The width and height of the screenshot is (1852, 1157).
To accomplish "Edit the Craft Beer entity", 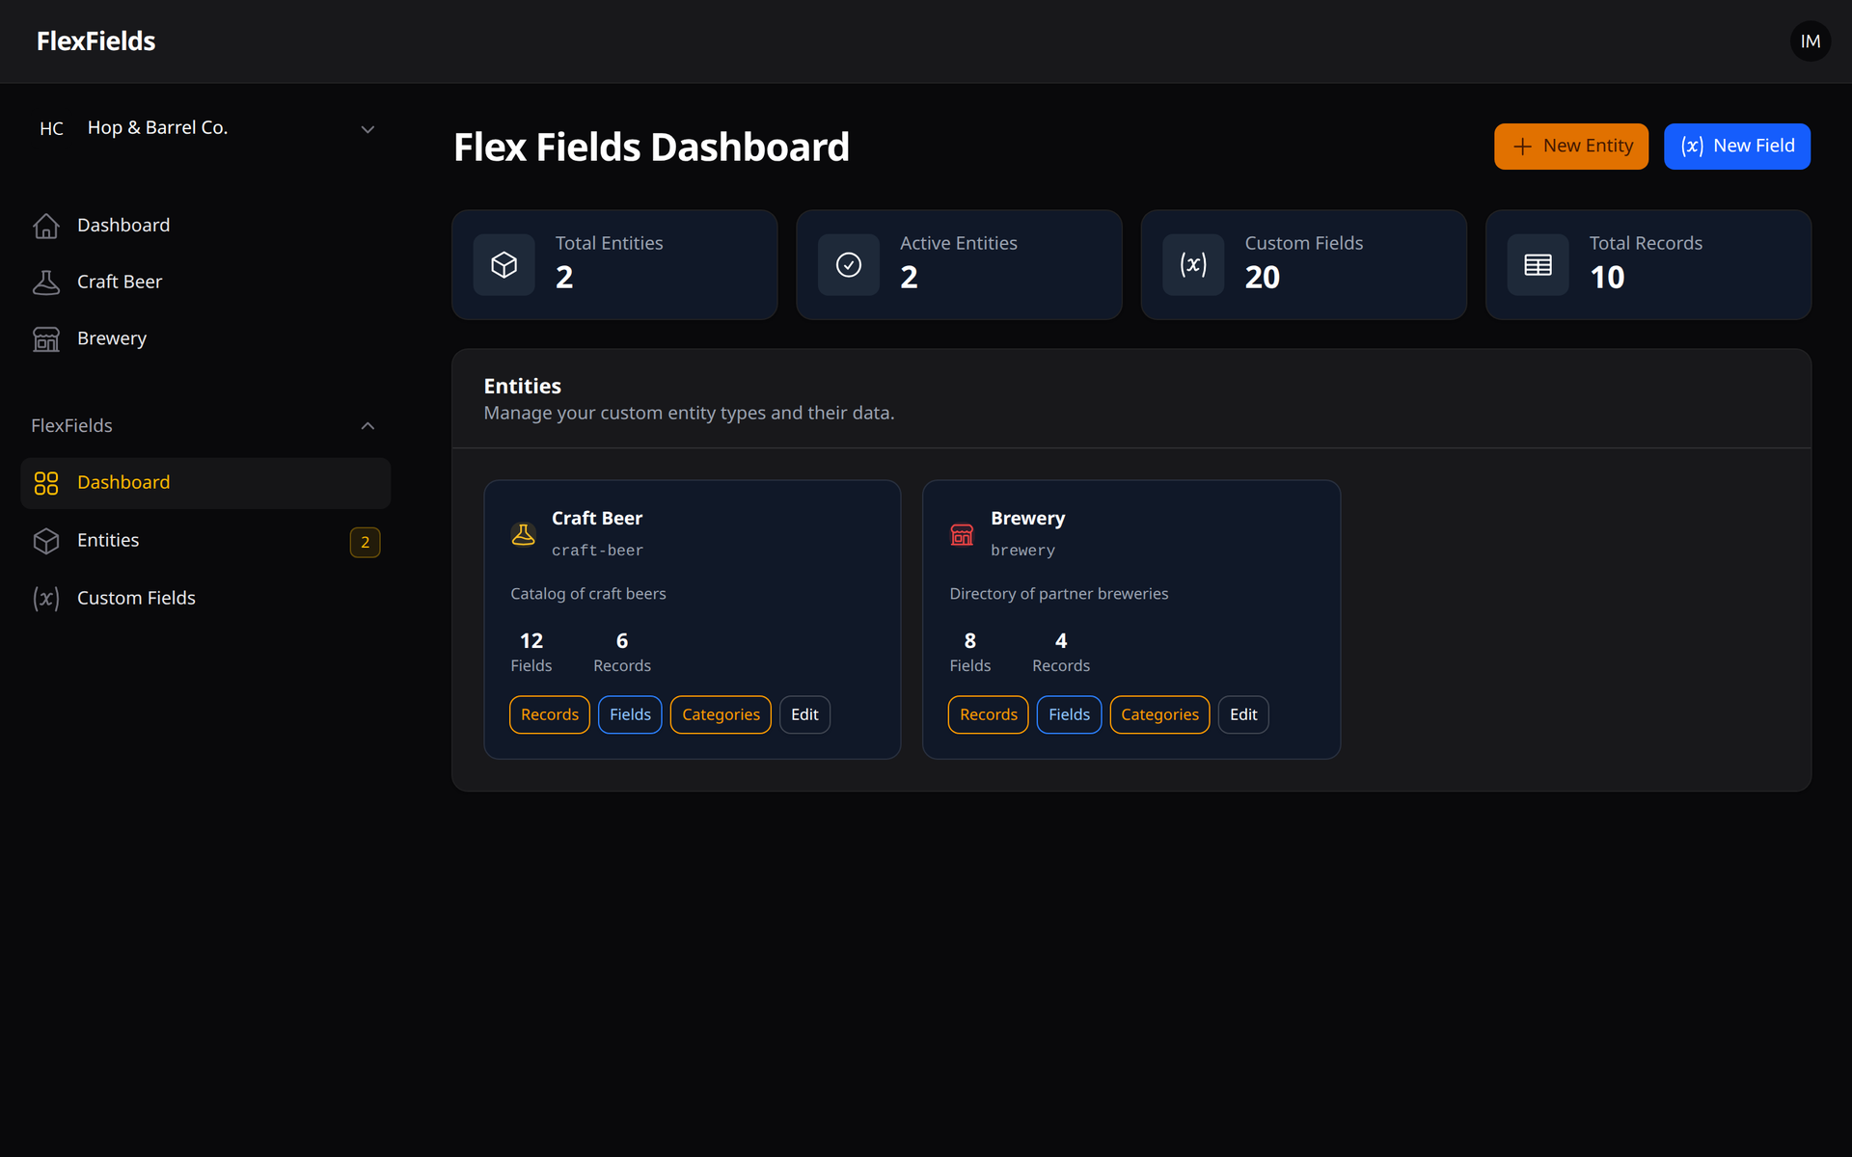I will (x=804, y=714).
